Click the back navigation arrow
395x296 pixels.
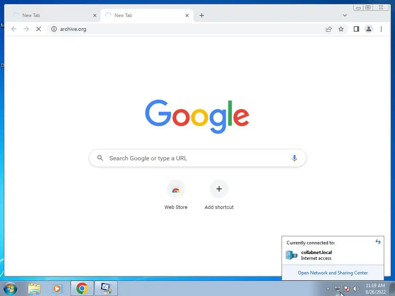(x=14, y=29)
